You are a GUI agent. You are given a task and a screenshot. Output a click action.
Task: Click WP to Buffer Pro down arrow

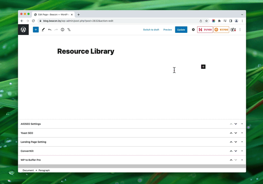236,160
